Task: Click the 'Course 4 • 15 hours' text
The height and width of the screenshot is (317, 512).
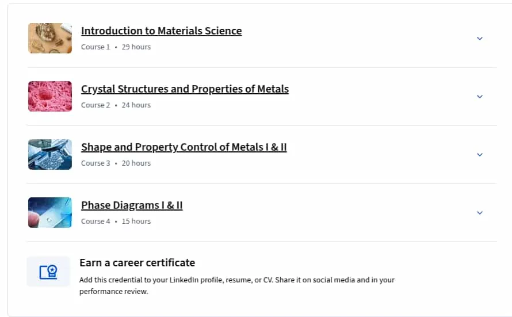Action: tap(116, 221)
